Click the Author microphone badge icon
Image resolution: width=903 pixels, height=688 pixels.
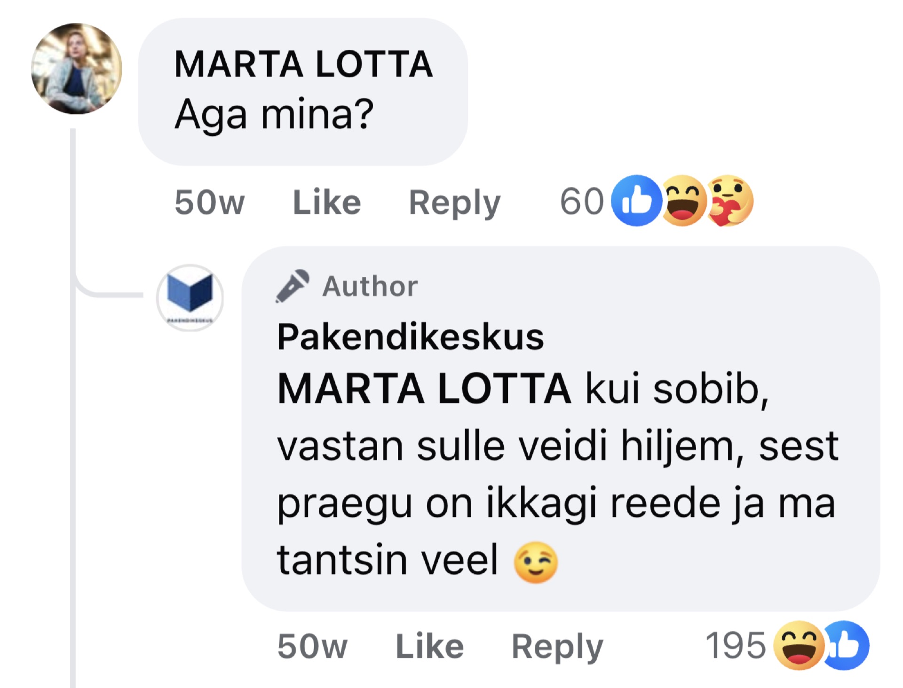pyautogui.click(x=292, y=286)
